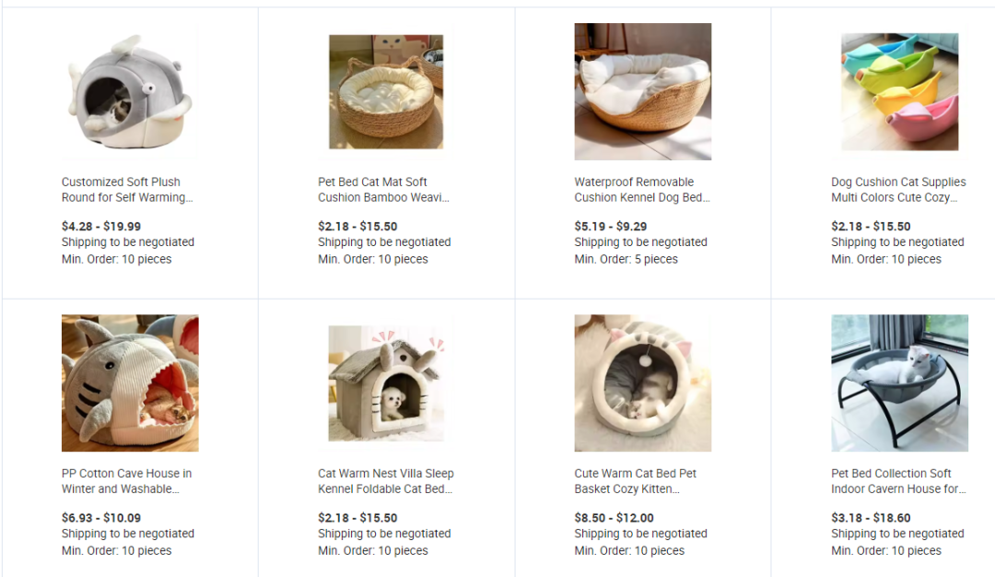995x577 pixels.
Task: Open 'Customized Soft Plush Round' product title
Action: click(x=127, y=189)
